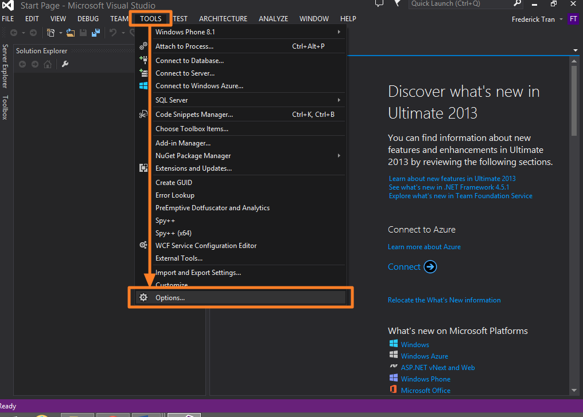
Task: Click the Start Page scrollbar up arrow
Action: tap(574, 61)
